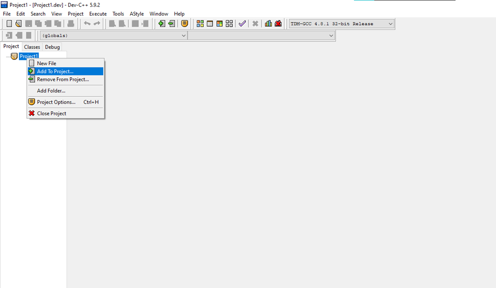The image size is (496, 288).
Task: Choose Add Folder... in context menu
Action: click(66, 90)
